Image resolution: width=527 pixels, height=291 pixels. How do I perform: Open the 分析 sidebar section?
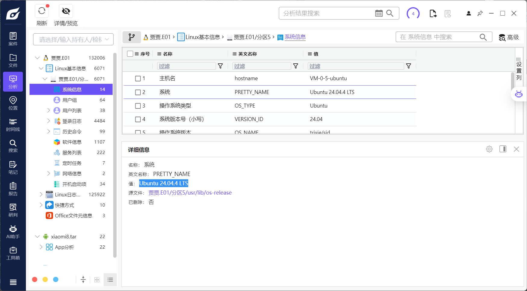point(13,82)
